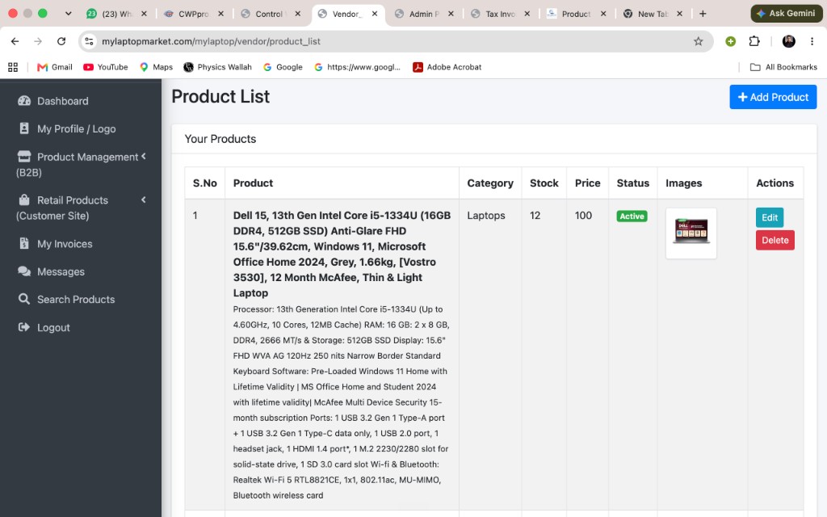Open All Bookmarks folder
The width and height of the screenshot is (827, 517).
(783, 67)
